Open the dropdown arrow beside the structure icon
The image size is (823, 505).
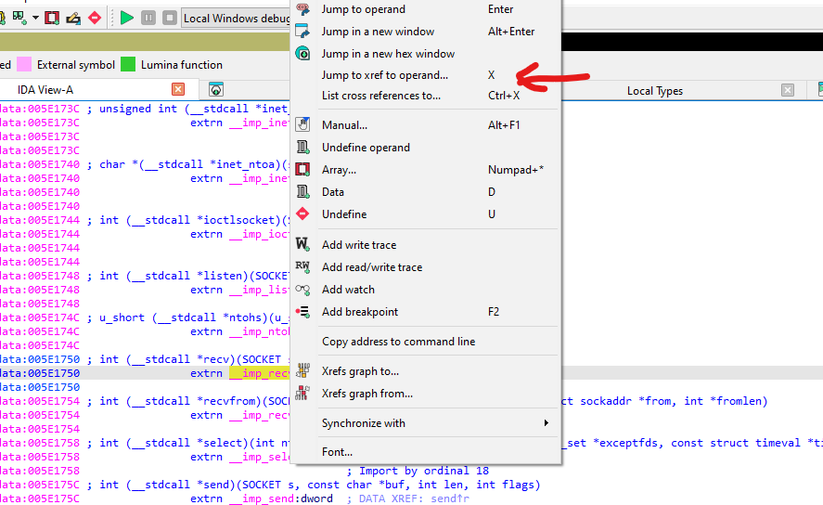pos(35,18)
